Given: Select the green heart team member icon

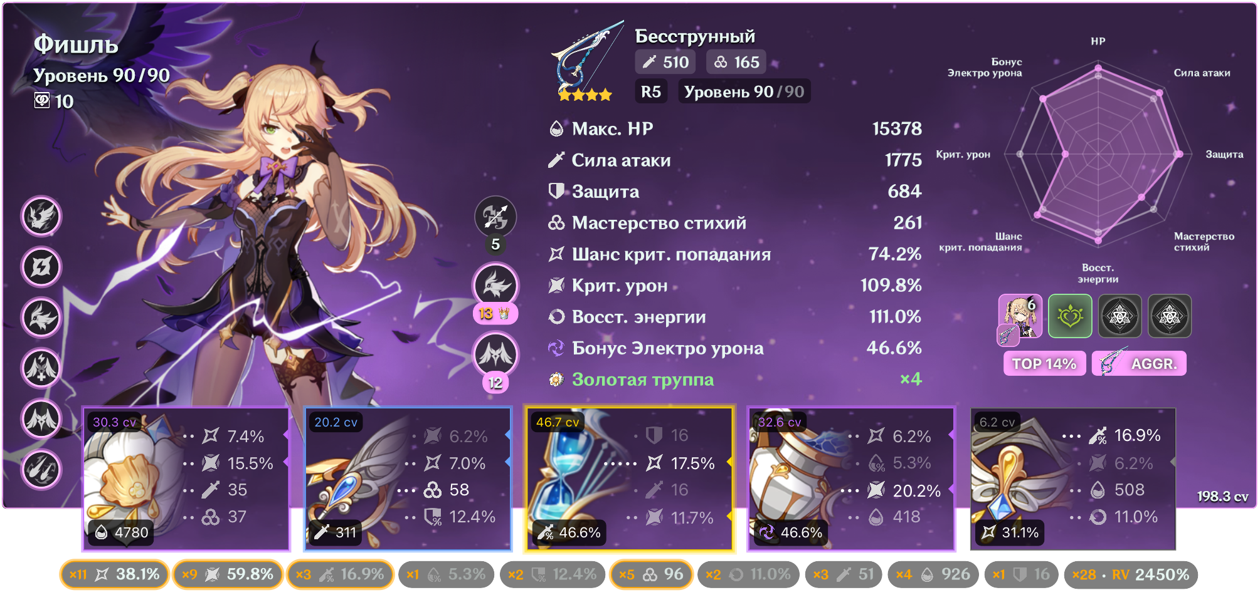Looking at the screenshot, I should (1070, 316).
